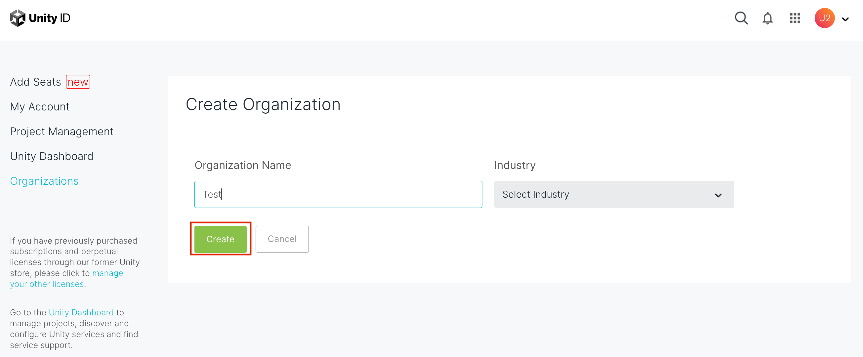Click the Unity Dashboard text link
Screen dimensions: 863x357
tap(81, 312)
